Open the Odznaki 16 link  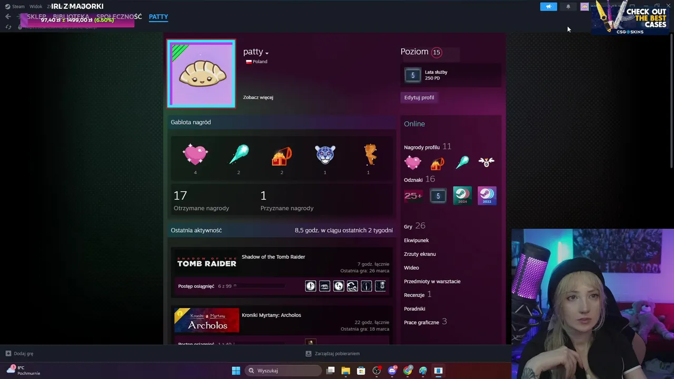tap(420, 179)
